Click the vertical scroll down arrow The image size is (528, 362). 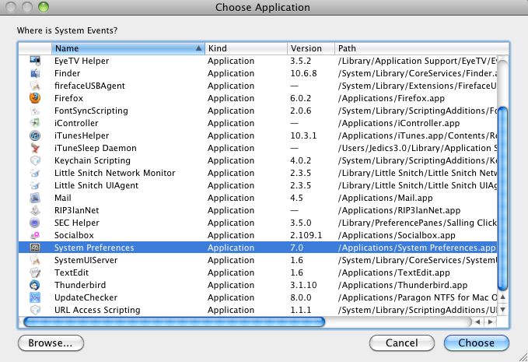(x=502, y=309)
